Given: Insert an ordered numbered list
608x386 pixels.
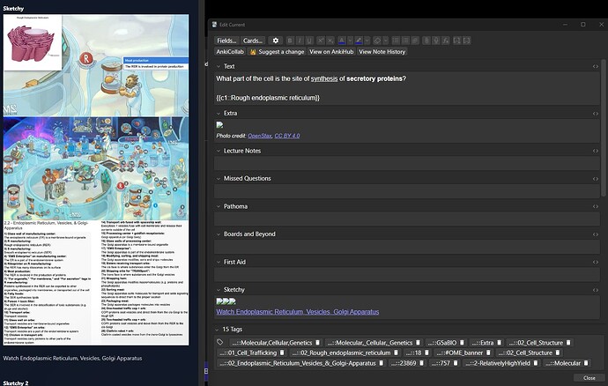Looking at the screenshot, I should pyautogui.click(x=405, y=41).
